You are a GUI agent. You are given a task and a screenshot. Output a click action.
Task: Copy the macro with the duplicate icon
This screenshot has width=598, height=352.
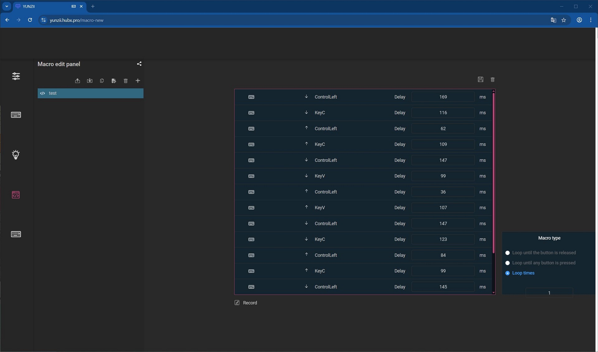pyautogui.click(x=102, y=81)
